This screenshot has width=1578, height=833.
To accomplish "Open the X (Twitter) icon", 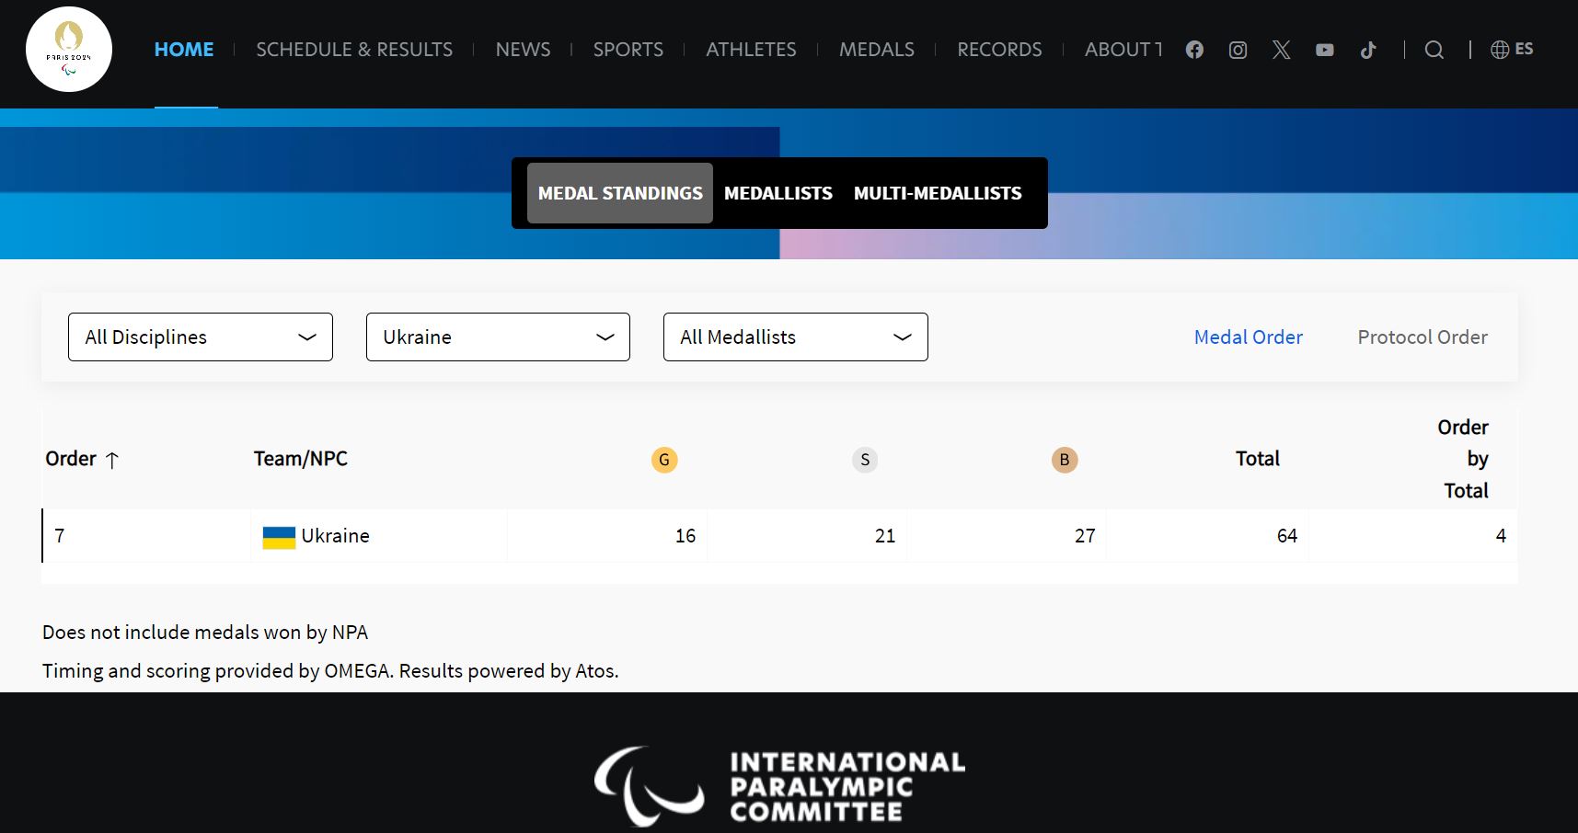I will (x=1281, y=50).
